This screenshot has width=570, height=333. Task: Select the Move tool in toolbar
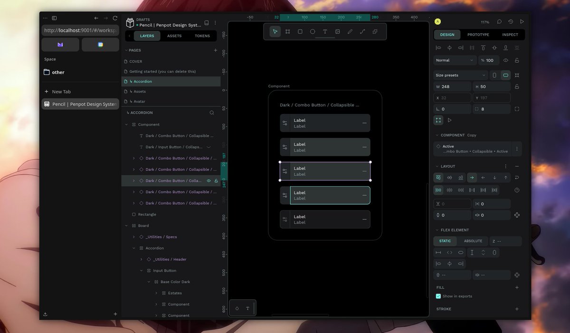[275, 31]
